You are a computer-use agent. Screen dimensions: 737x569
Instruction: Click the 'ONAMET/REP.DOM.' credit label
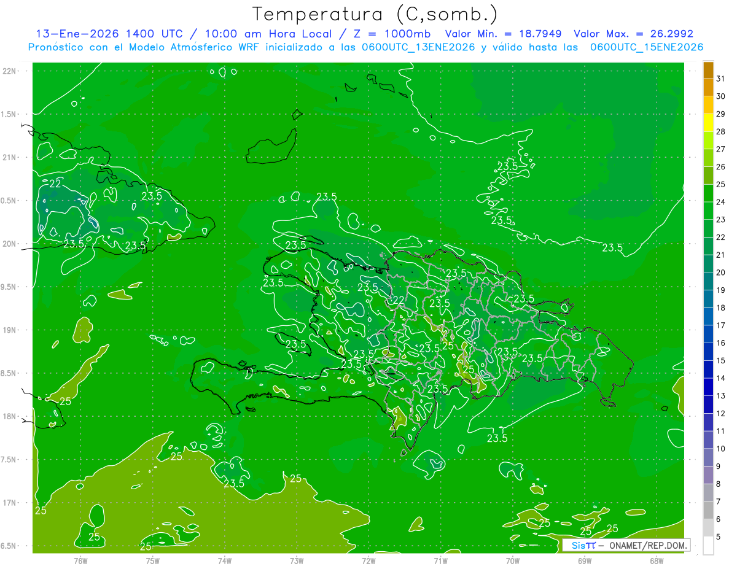tap(647, 545)
